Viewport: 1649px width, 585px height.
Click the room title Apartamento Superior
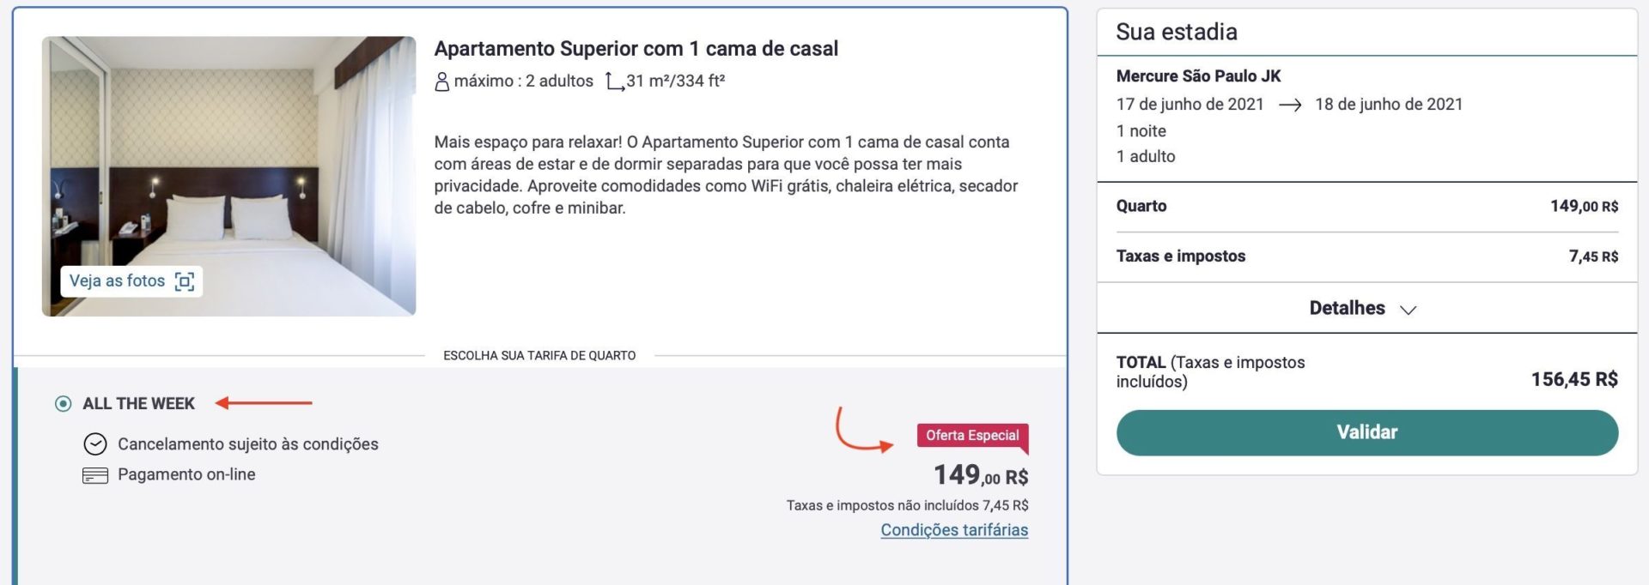coord(636,49)
